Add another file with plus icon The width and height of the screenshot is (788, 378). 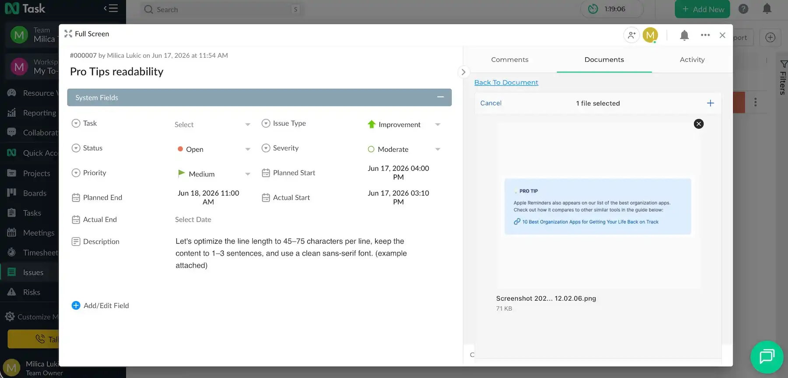click(x=710, y=103)
